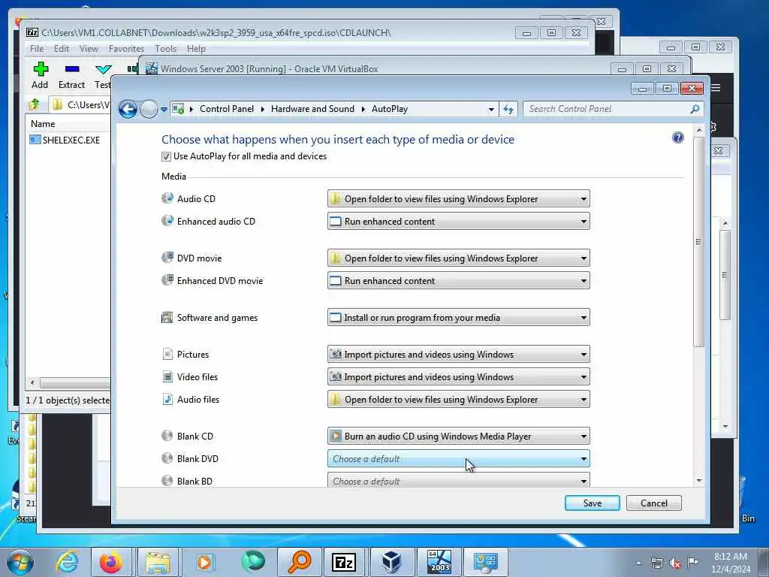Viewport: 769px width, 577px height.
Task: Open the DVD movie action dropdown
Action: [x=459, y=258]
